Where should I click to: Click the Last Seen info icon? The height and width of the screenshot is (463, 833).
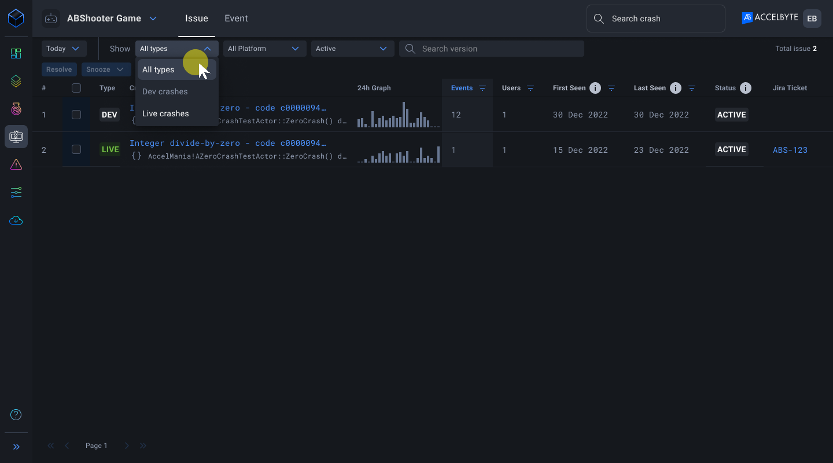(676, 88)
